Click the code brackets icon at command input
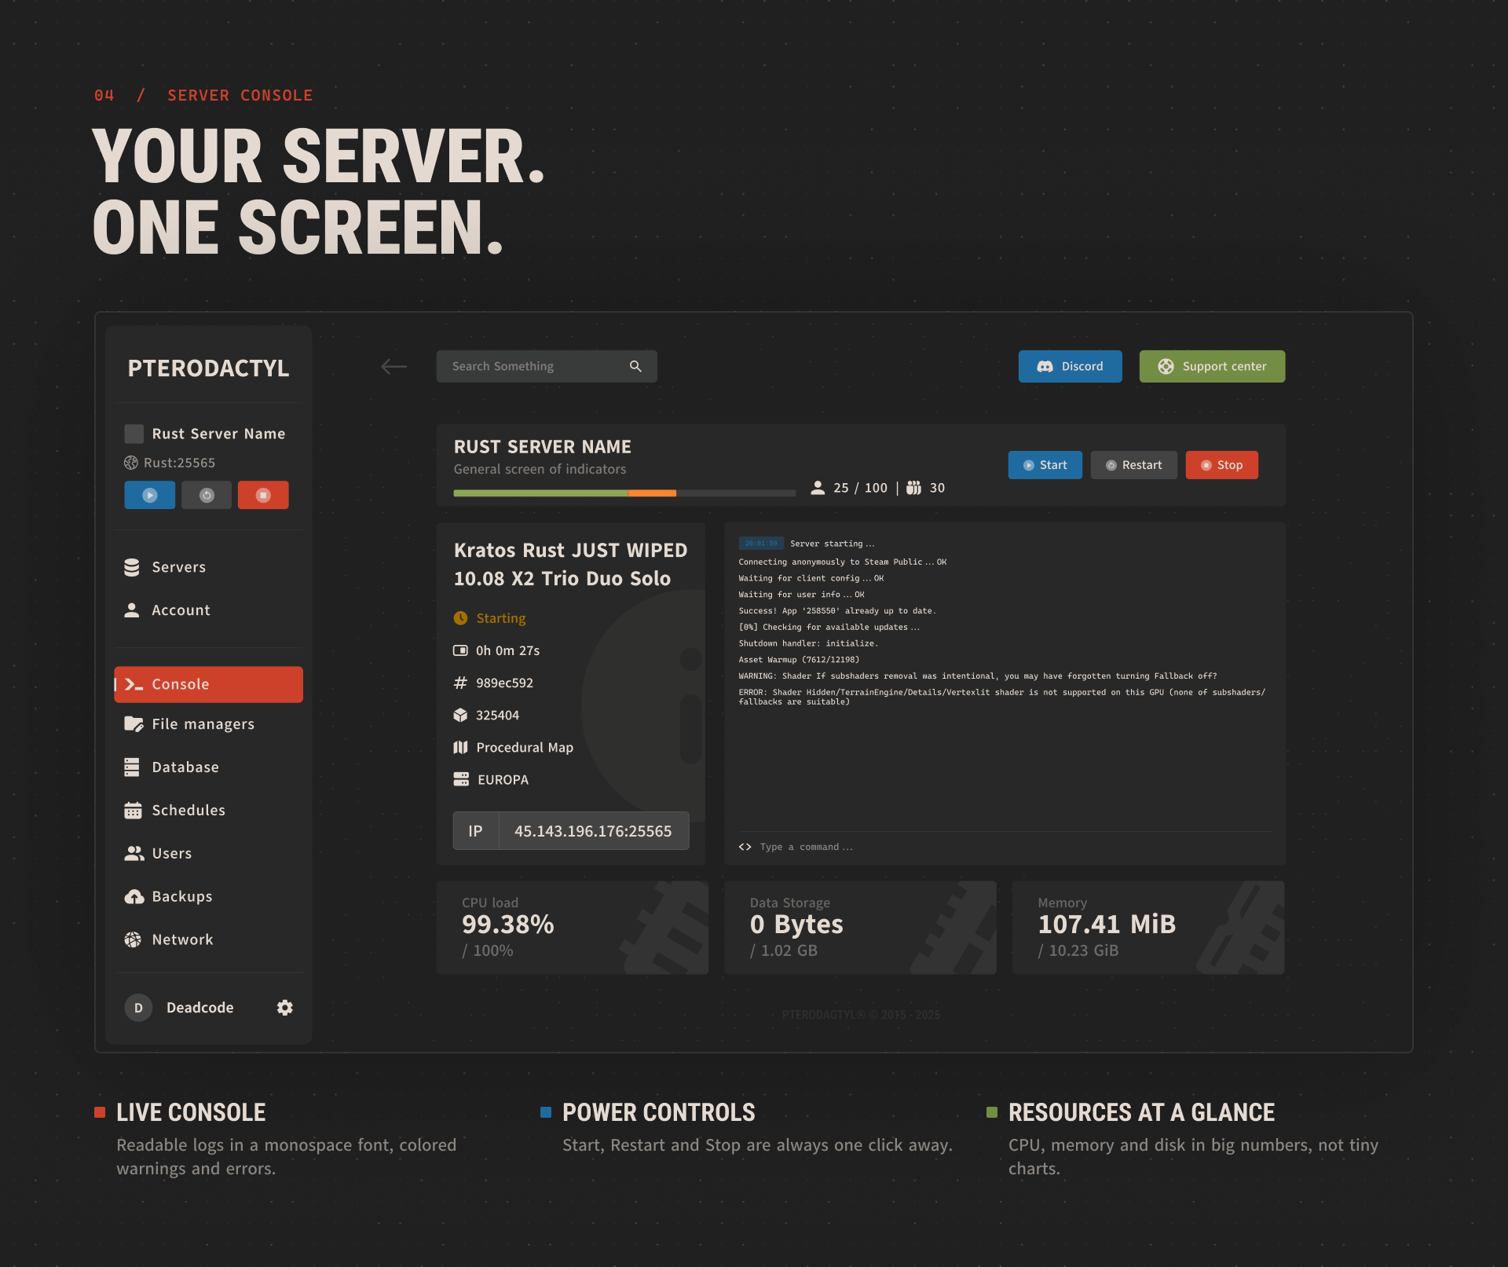Screen dimensions: 1508x1267 click(x=745, y=847)
